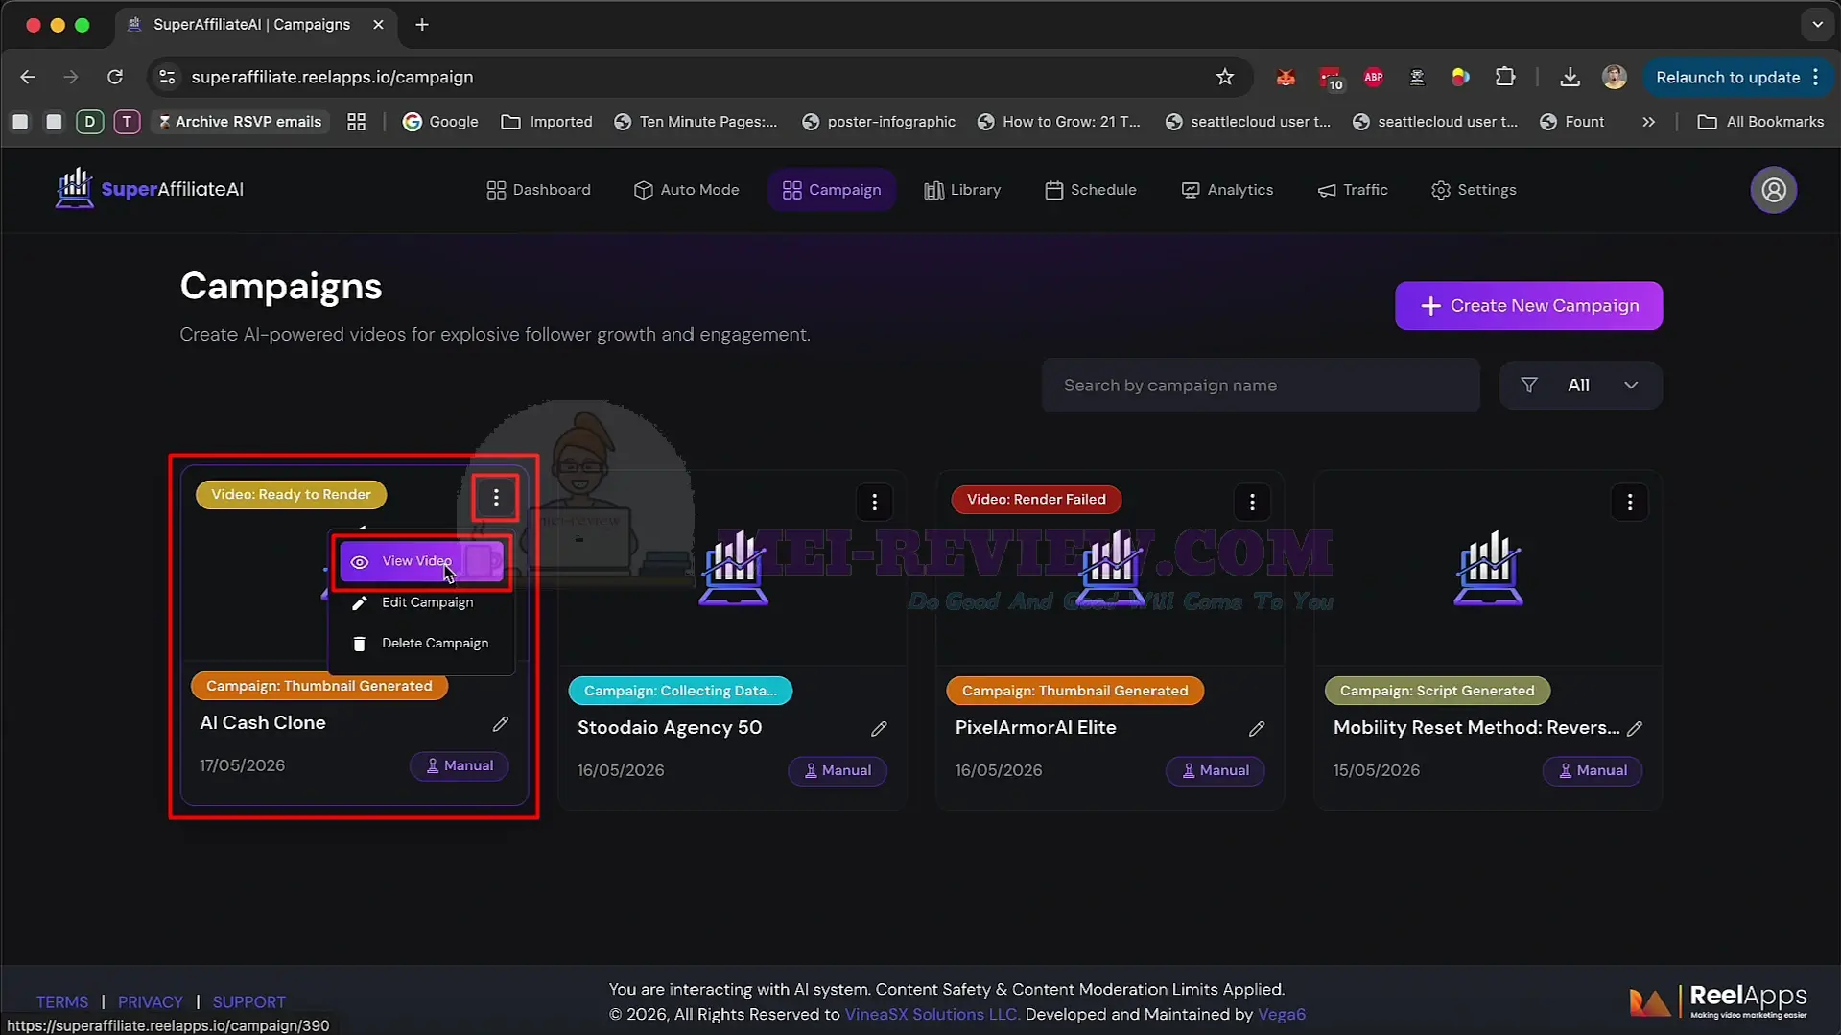Open the Settings section

coord(1474,190)
